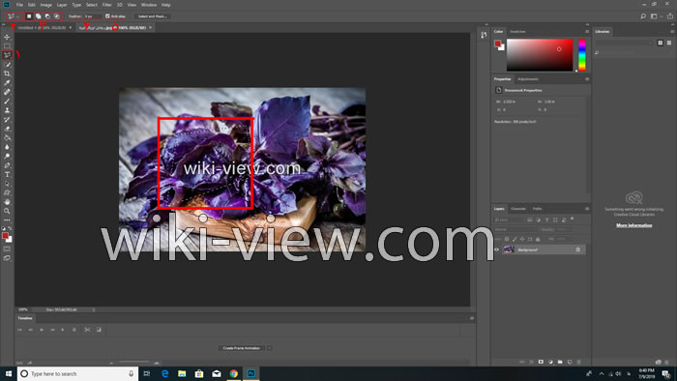Toggle the Anti-alias checkbox

coord(107,16)
